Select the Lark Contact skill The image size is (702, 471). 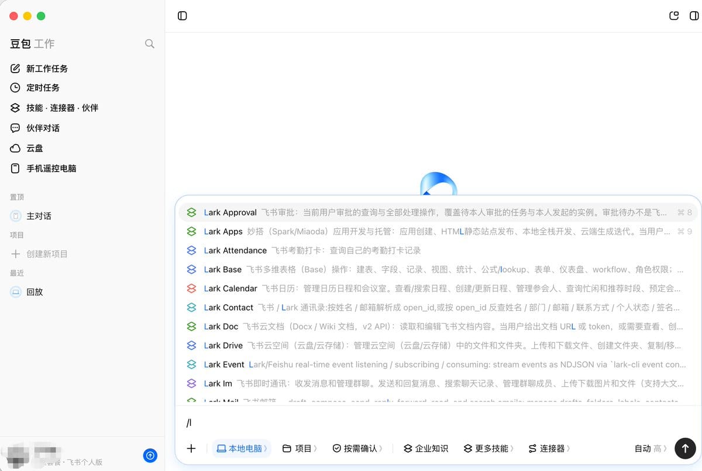[x=438, y=307]
